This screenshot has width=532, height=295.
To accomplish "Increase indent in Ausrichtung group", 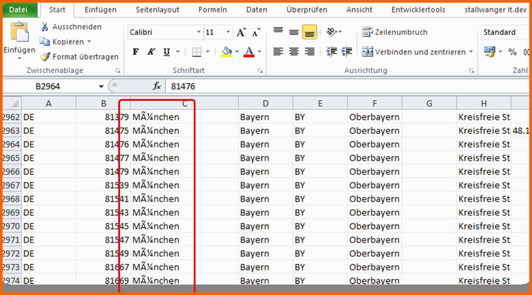I will click(347, 52).
